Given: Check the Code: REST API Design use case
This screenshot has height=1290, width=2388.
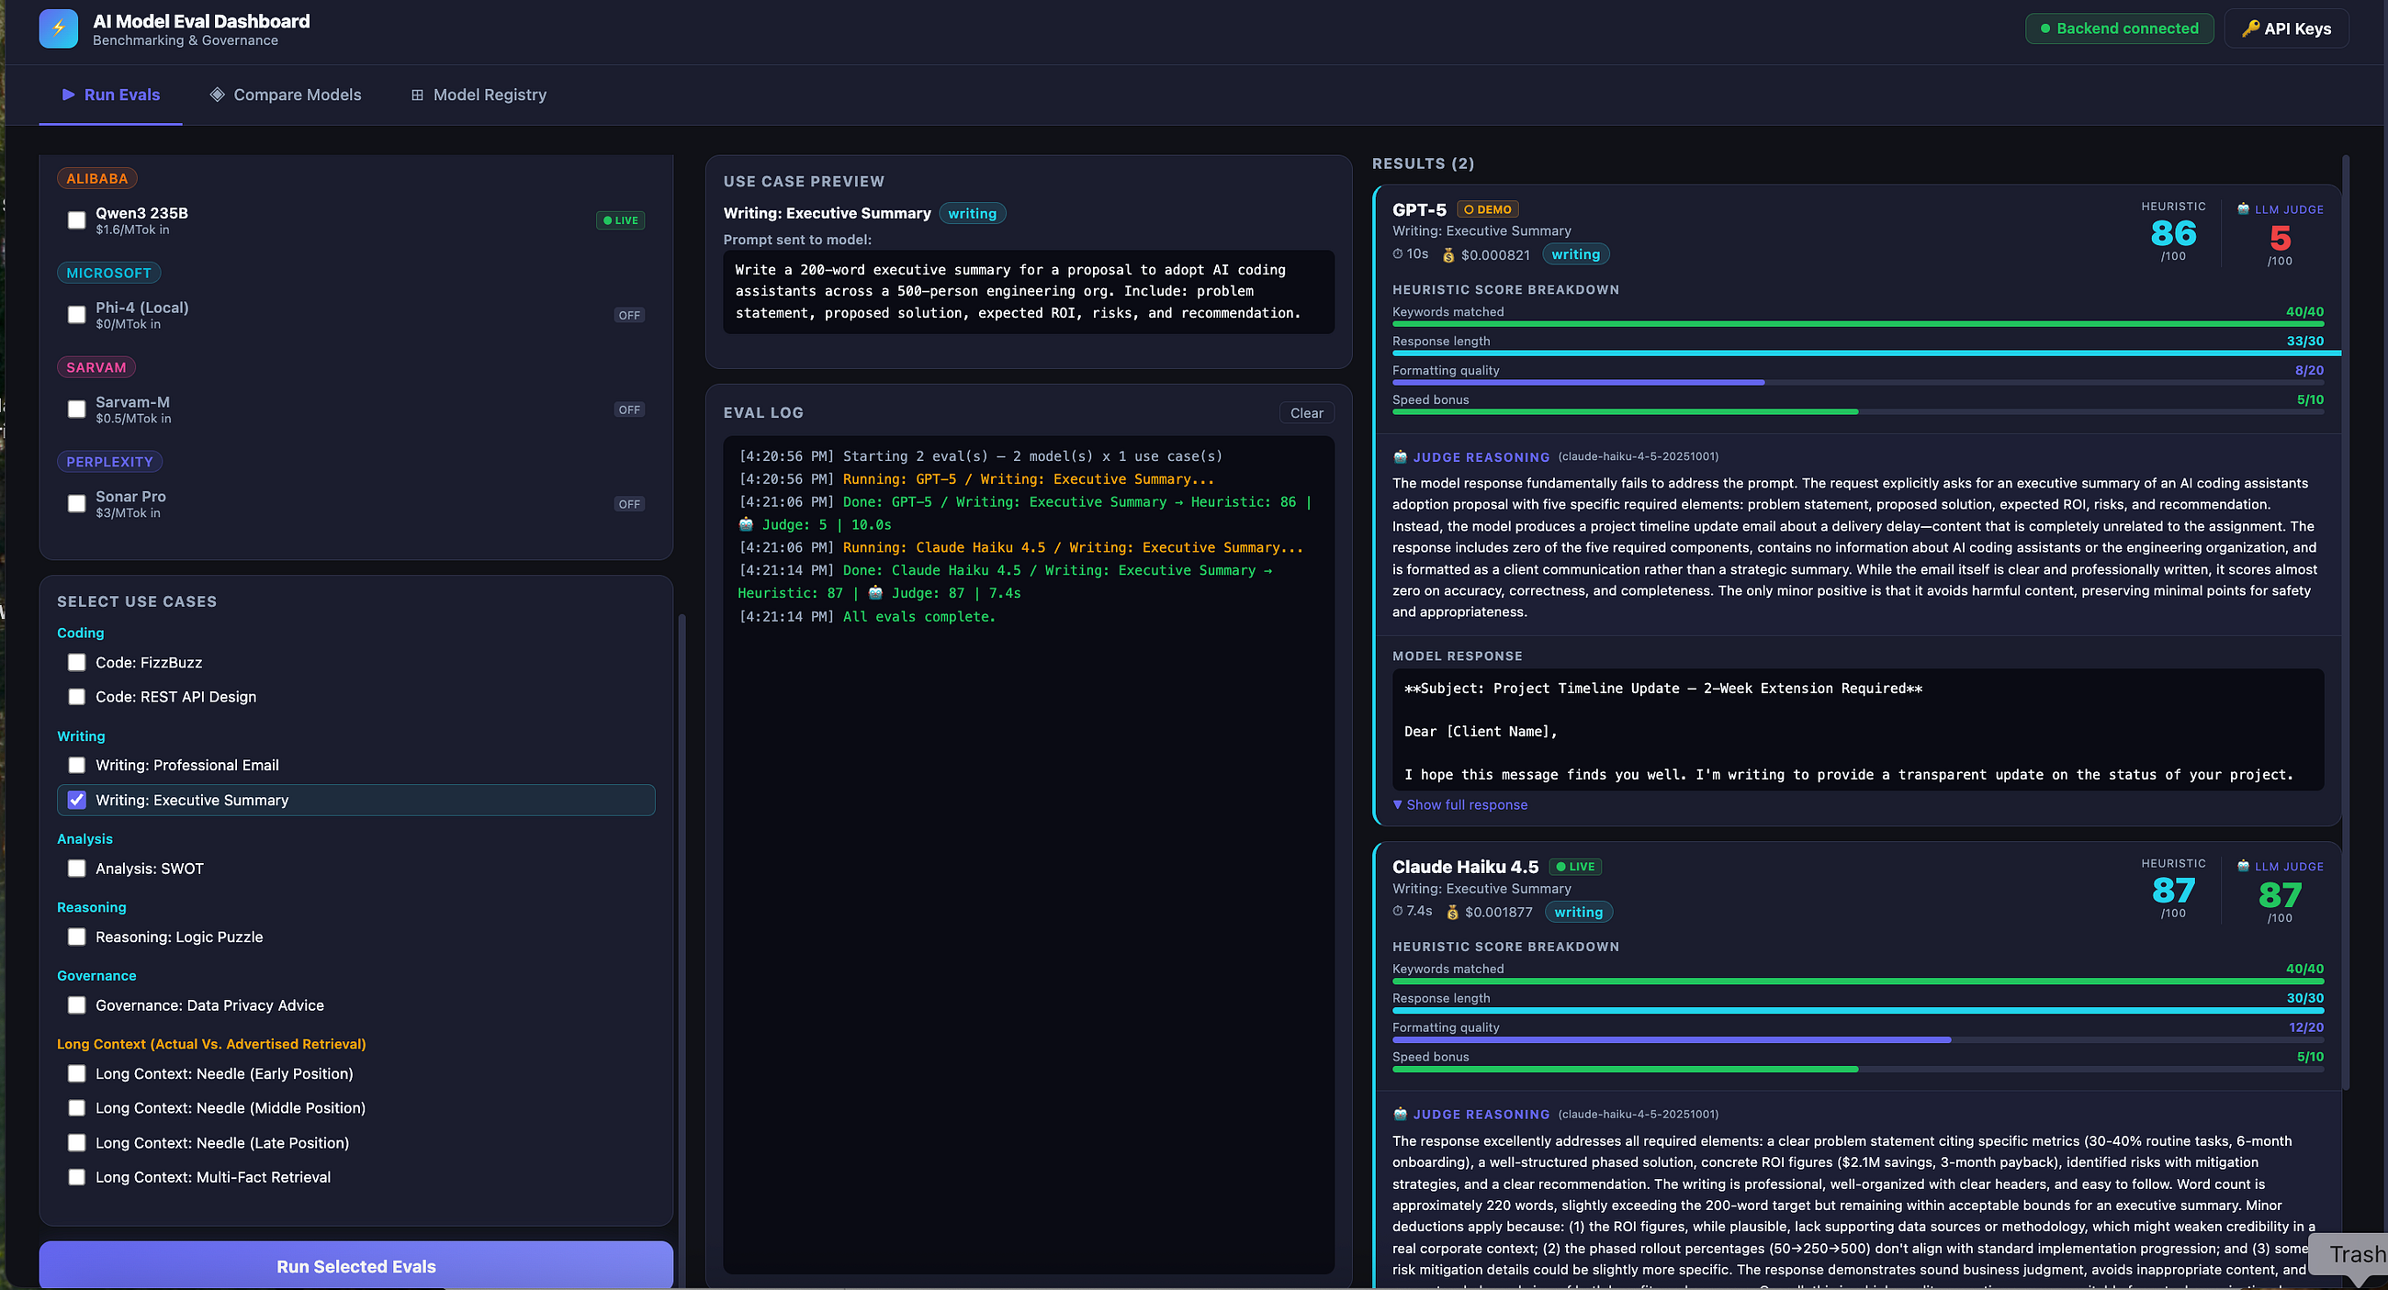Looking at the screenshot, I should (77, 697).
